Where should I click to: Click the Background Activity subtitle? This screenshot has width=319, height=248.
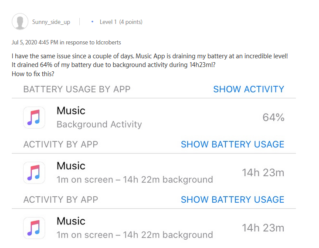[99, 124]
